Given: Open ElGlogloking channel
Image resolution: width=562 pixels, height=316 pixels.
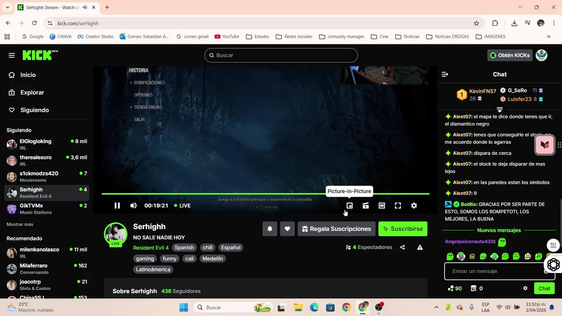Looking at the screenshot, I should point(47,144).
